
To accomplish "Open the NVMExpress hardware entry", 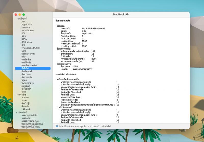I will tap(28, 30).
